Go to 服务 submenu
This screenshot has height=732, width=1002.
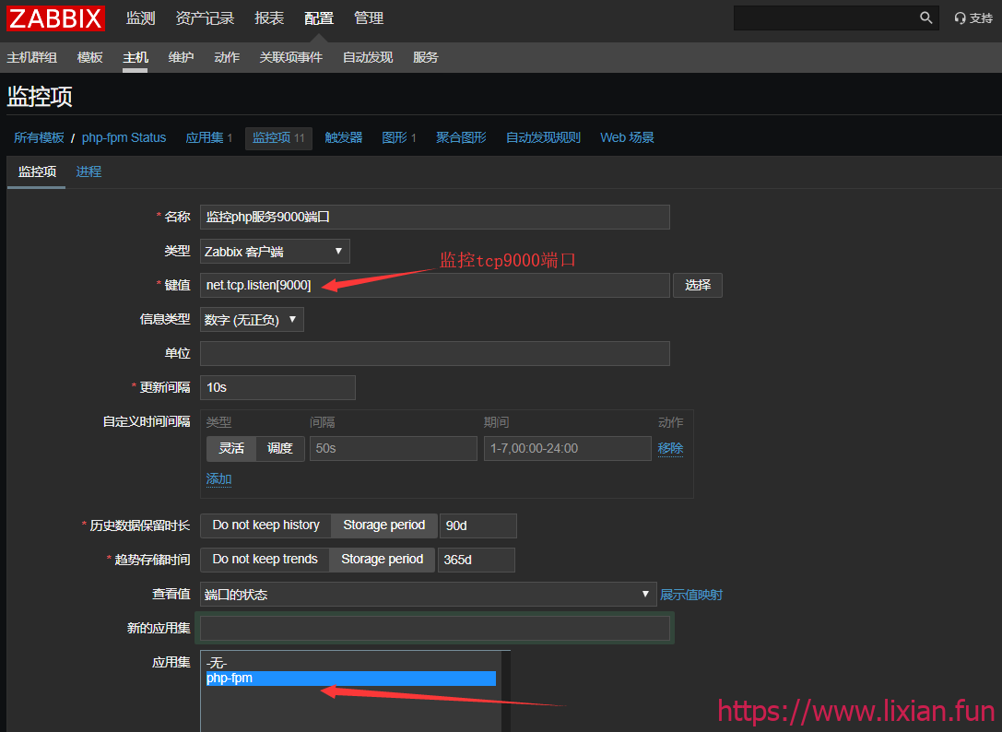click(426, 57)
